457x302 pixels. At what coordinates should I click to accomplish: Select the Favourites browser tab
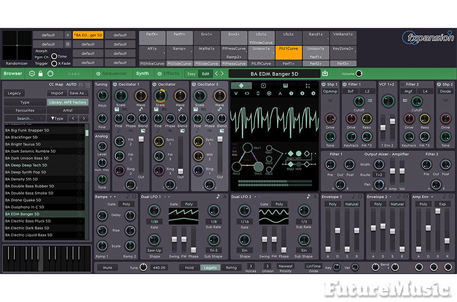(x=25, y=111)
